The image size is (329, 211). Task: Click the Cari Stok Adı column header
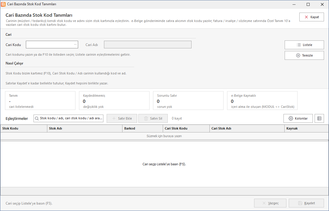[247, 129]
